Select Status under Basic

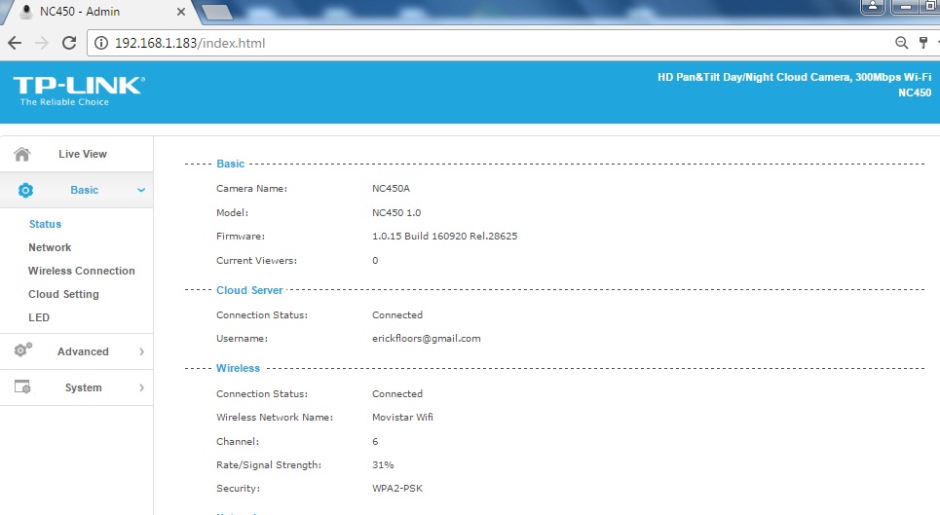point(45,224)
